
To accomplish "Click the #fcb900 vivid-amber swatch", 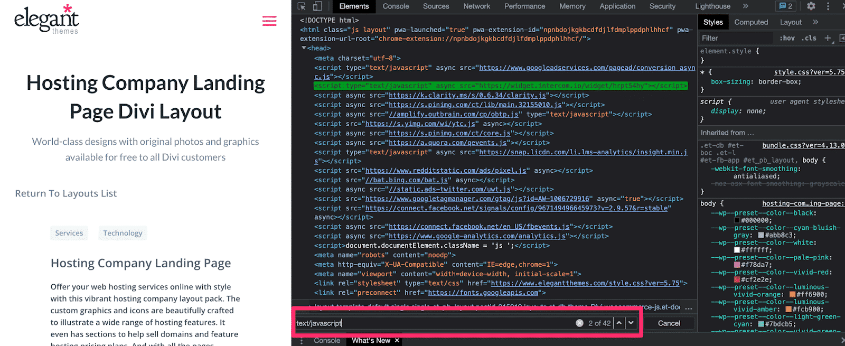I will pos(788,310).
